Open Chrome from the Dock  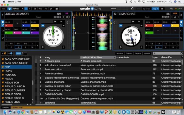23,112
